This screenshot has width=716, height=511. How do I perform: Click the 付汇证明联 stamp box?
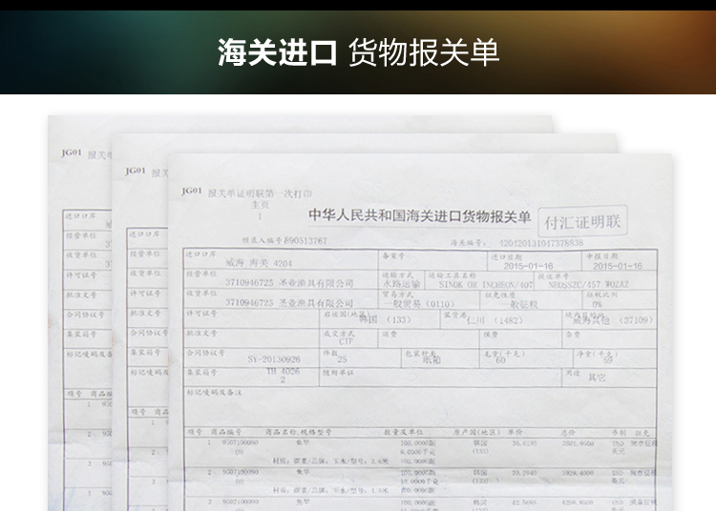582,221
